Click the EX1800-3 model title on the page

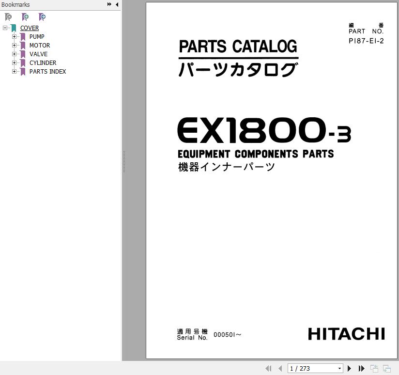[264, 130]
